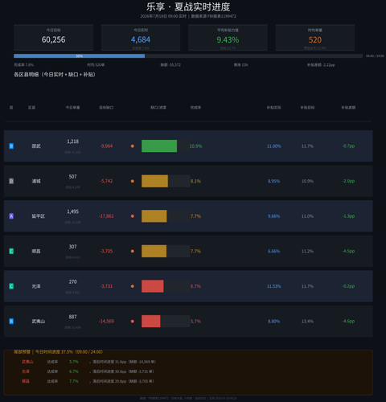Click 武夷山 target subsidy 13.4%

(307, 322)
